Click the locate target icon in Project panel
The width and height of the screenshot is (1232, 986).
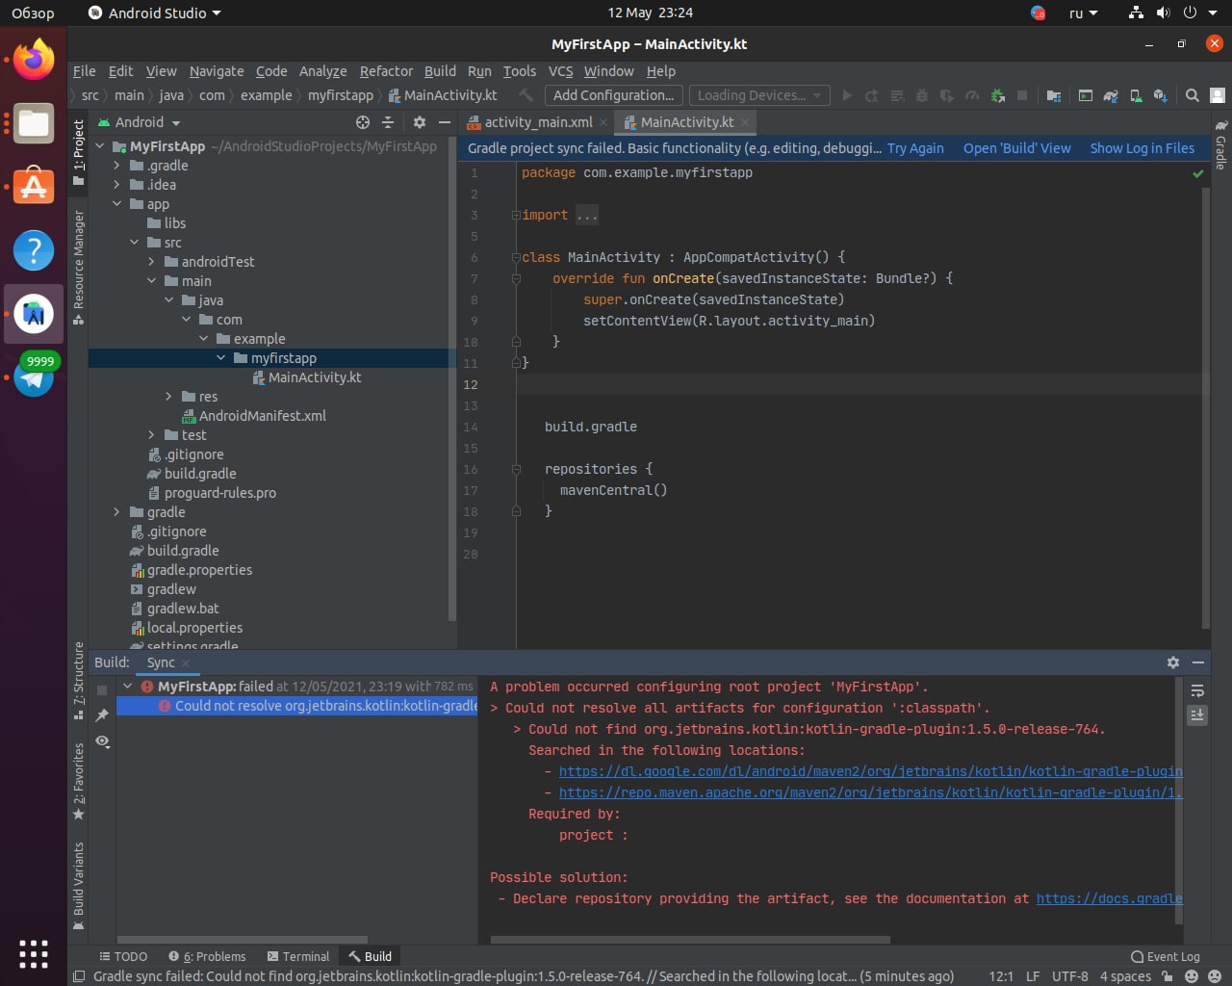pos(363,122)
